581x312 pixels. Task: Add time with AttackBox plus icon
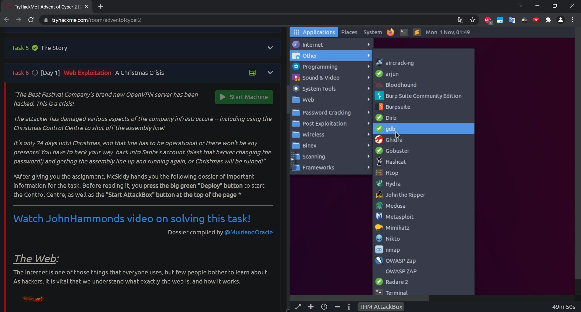(x=311, y=307)
